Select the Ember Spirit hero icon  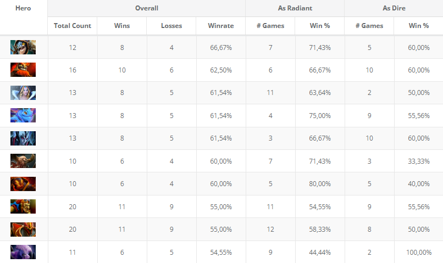click(x=23, y=184)
